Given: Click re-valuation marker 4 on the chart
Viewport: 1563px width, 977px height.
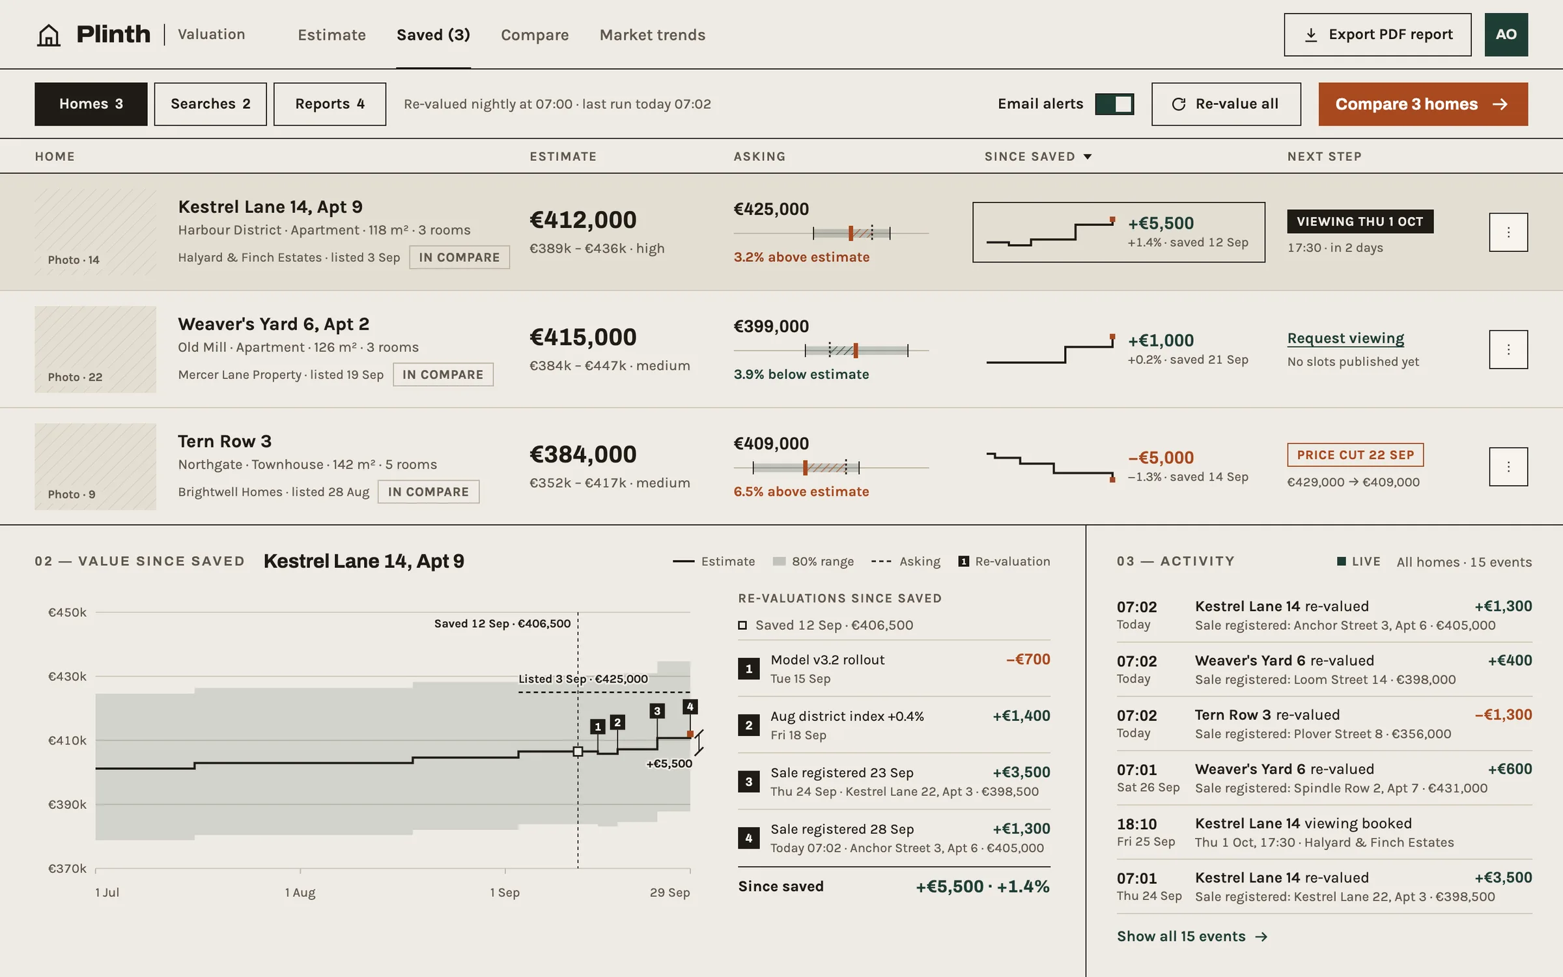Looking at the screenshot, I should tap(690, 706).
